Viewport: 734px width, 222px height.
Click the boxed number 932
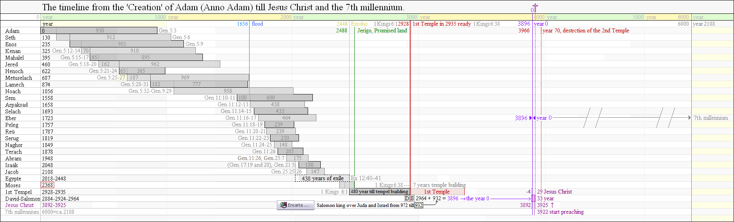click(x=418, y=205)
